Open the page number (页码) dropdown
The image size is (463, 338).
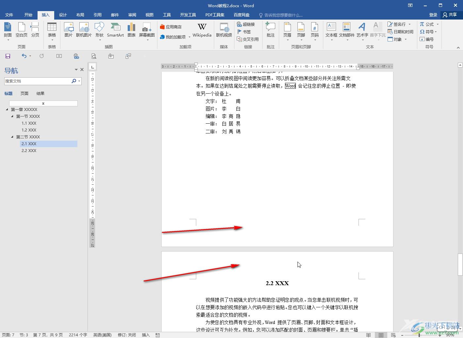point(315,31)
